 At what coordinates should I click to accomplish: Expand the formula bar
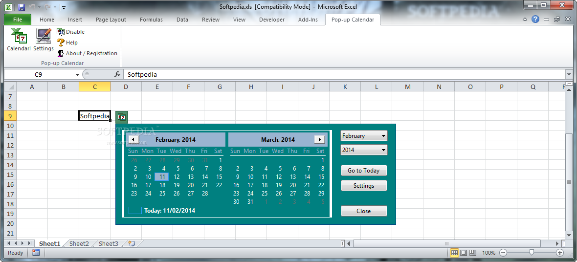click(570, 74)
